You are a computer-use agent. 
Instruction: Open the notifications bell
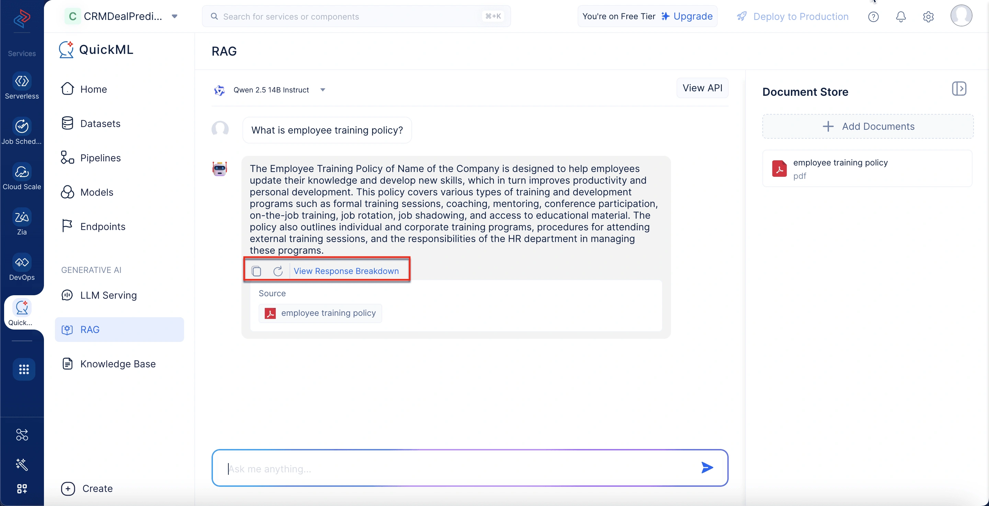pos(901,16)
